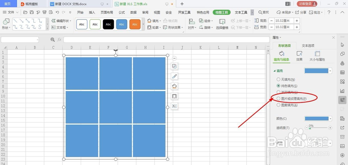Open the 对齐 align dropdown
Viewport: 348px width, 165px height.
click(192, 24)
